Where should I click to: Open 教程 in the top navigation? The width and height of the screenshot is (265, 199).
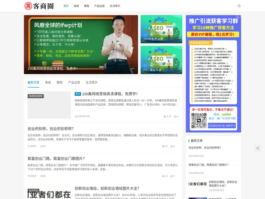[87, 6]
